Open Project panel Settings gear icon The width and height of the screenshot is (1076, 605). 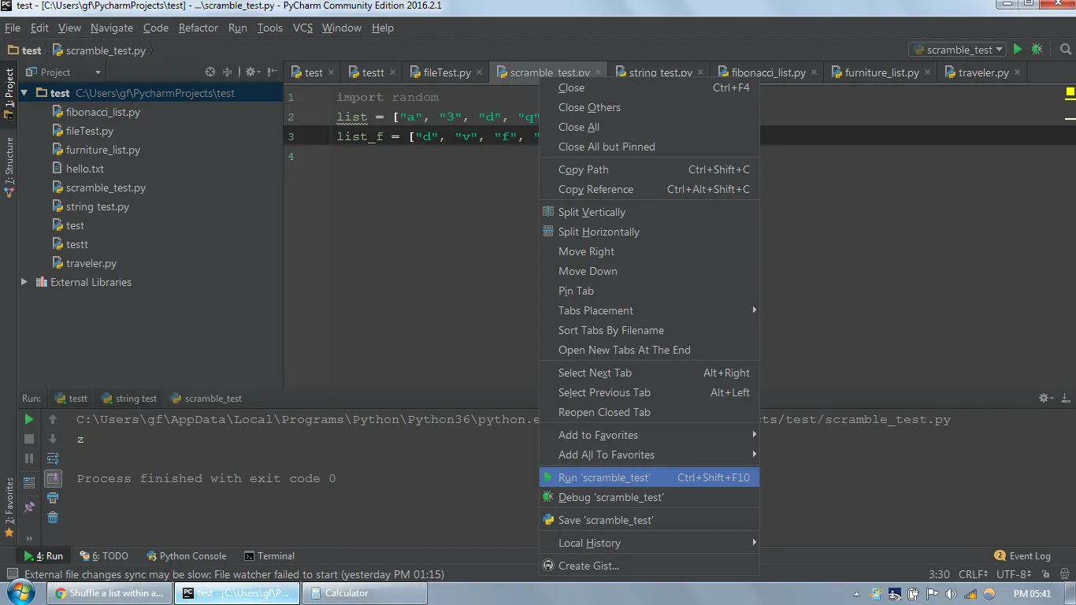[x=250, y=71]
